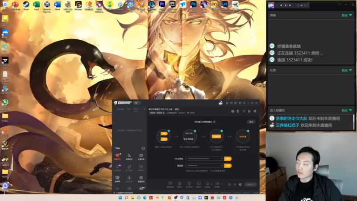Image resolution: width=357 pixels, height=201 pixels.
Task: Open the 进入直播间 panel 筛选 filter dropdown
Action: 347,110
